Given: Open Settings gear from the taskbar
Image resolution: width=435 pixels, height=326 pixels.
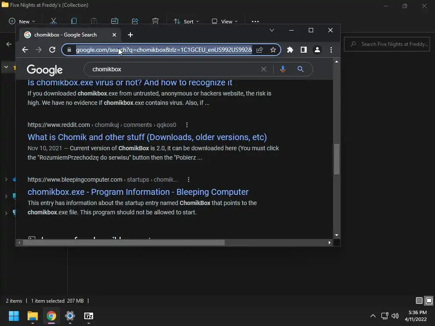Looking at the screenshot, I should tap(70, 316).
